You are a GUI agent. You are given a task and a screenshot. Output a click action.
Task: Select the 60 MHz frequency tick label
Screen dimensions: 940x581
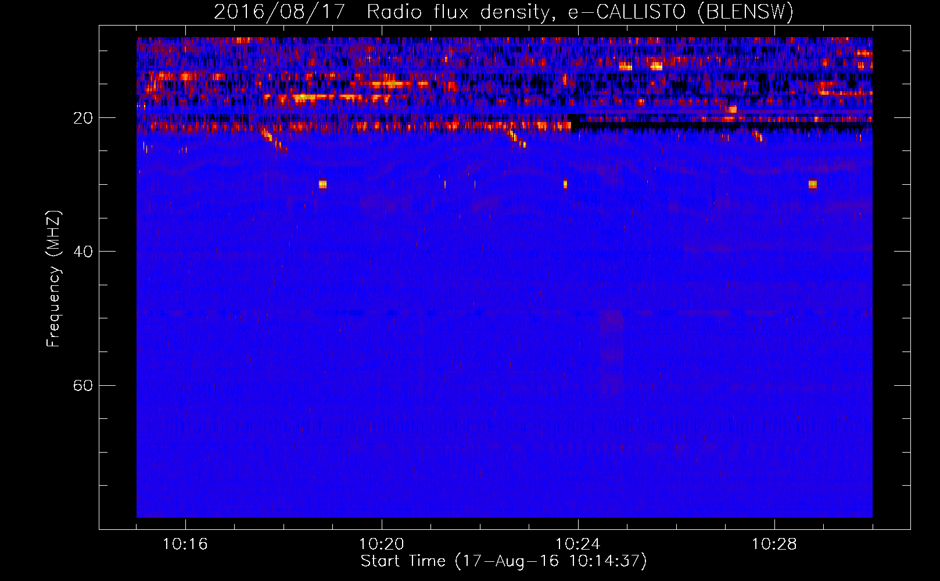tap(83, 385)
